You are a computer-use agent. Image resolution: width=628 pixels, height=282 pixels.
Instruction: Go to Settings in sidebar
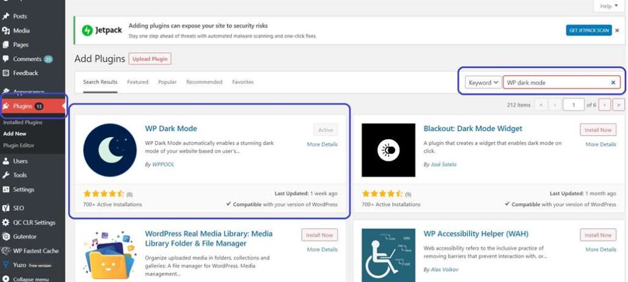pyautogui.click(x=23, y=189)
